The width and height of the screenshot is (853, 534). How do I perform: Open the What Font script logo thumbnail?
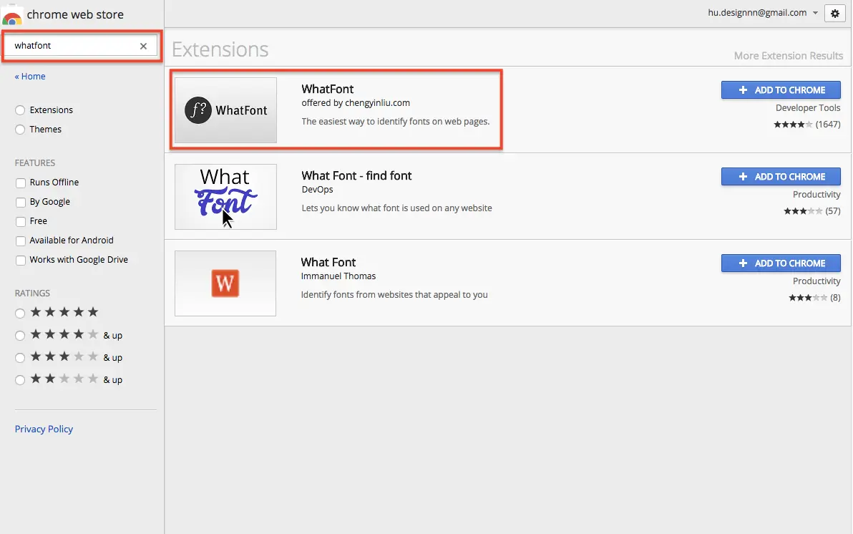coord(225,197)
